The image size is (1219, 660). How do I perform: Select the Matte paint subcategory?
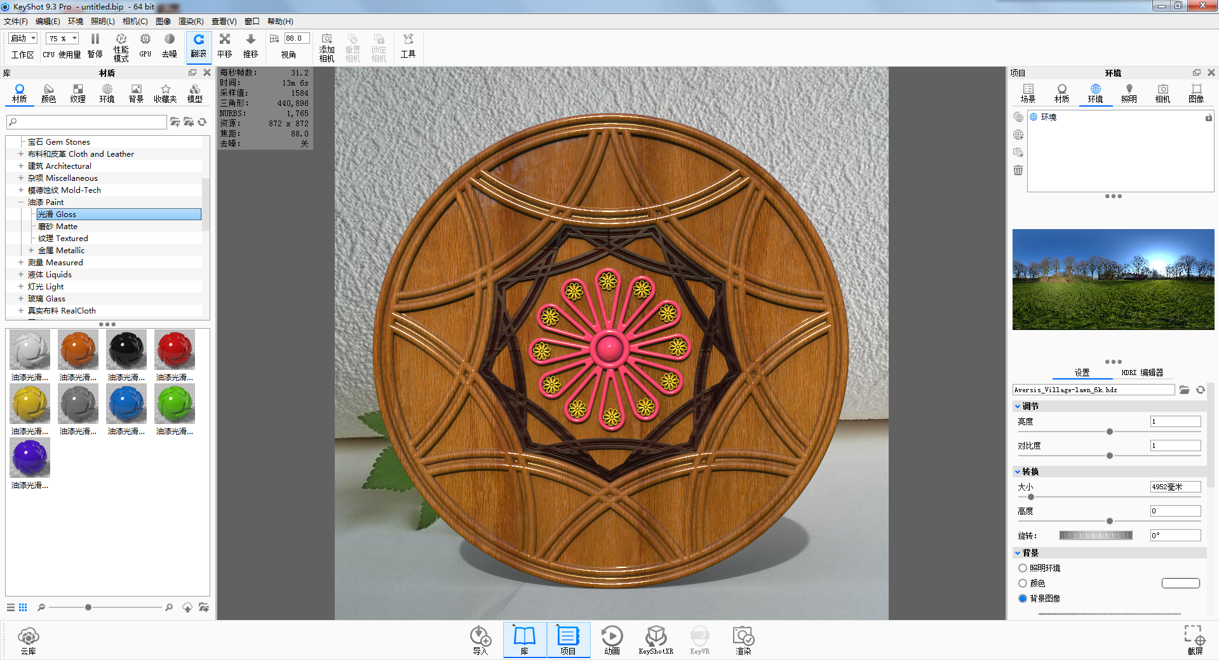tap(58, 226)
